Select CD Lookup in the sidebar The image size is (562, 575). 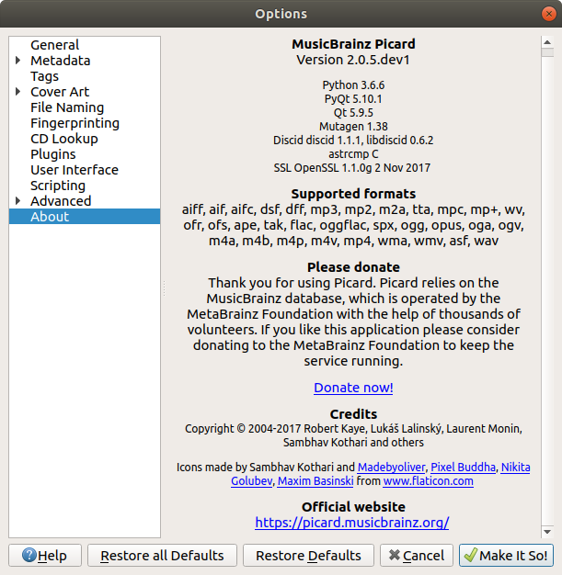(63, 139)
